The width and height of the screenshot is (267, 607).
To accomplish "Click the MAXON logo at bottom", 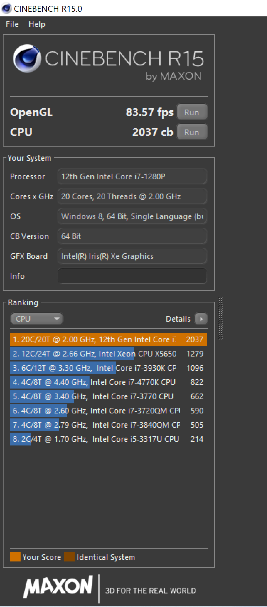I will click(x=58, y=586).
